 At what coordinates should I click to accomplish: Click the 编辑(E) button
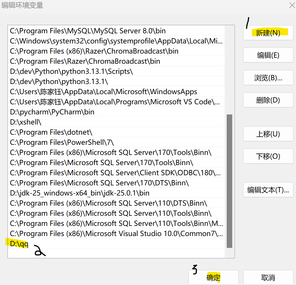tap(268, 55)
